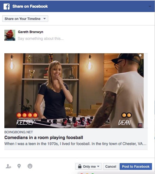Click the Cancel button

pyautogui.click(x=111, y=166)
